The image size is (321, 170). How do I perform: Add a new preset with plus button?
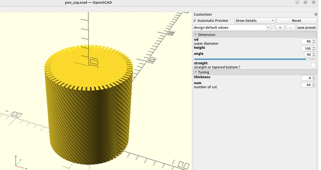pyautogui.click(x=280, y=28)
